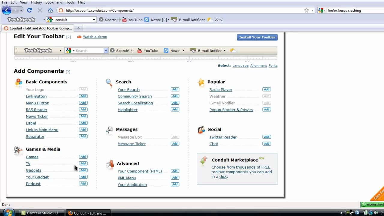Open the Popup Blocker & Privacy link
The height and width of the screenshot is (216, 384).
231,109
